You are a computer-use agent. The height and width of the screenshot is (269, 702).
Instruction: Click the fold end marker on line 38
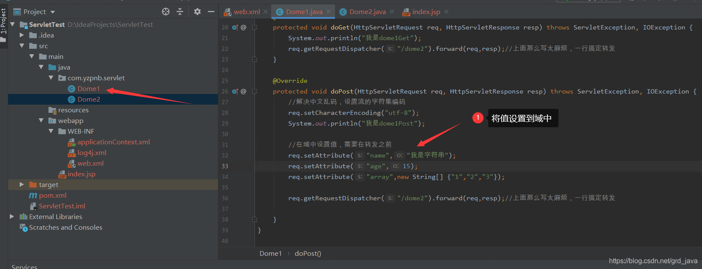tap(254, 219)
